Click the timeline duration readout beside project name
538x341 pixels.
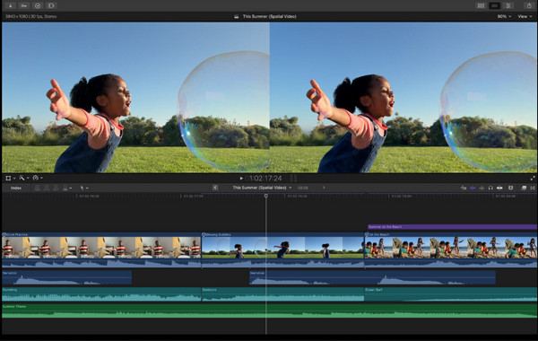tap(303, 188)
